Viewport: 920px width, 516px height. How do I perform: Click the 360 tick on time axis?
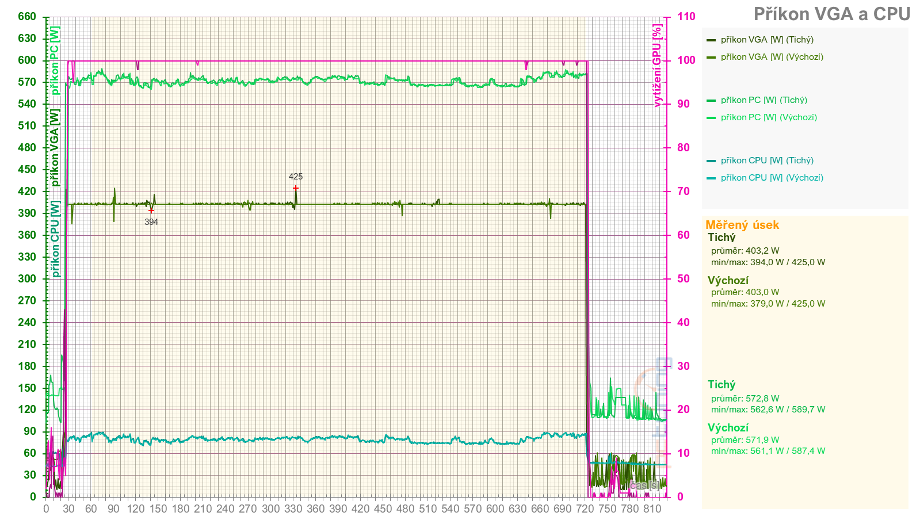pyautogui.click(x=315, y=509)
